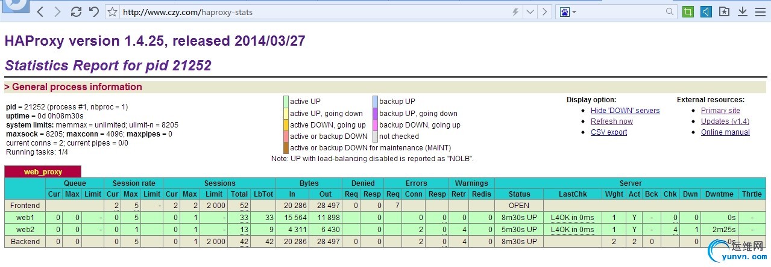Click the Backend row label
Viewport: 771px width, 267px height.
[x=25, y=241]
